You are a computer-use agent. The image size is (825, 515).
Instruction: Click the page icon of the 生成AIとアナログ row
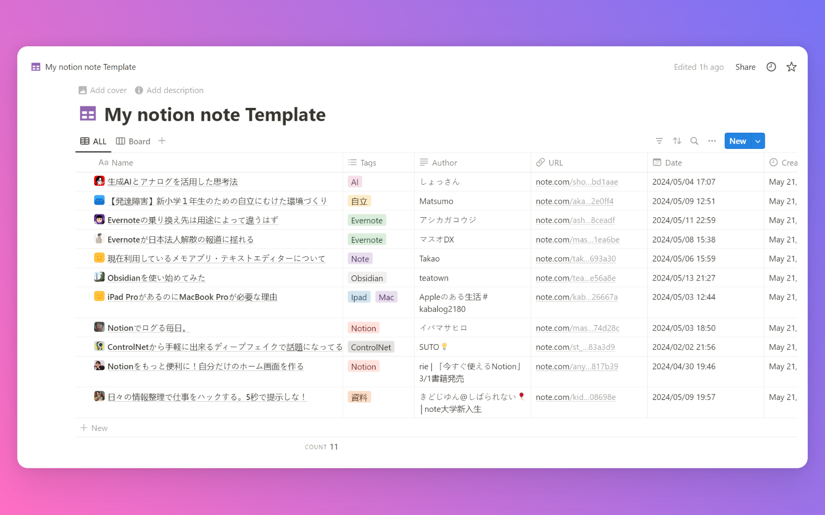pyautogui.click(x=99, y=181)
